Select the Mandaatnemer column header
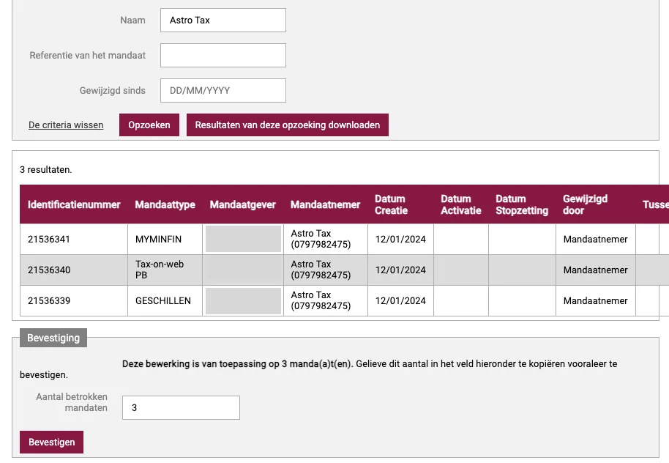The width and height of the screenshot is (669, 463). pyautogui.click(x=326, y=204)
